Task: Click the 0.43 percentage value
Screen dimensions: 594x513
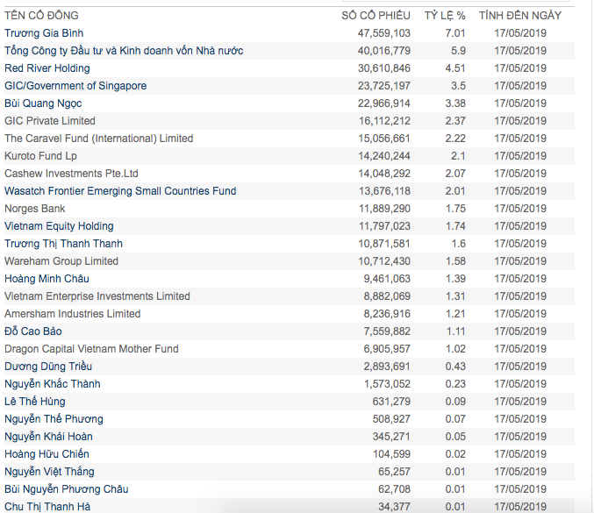Action: [x=455, y=367]
